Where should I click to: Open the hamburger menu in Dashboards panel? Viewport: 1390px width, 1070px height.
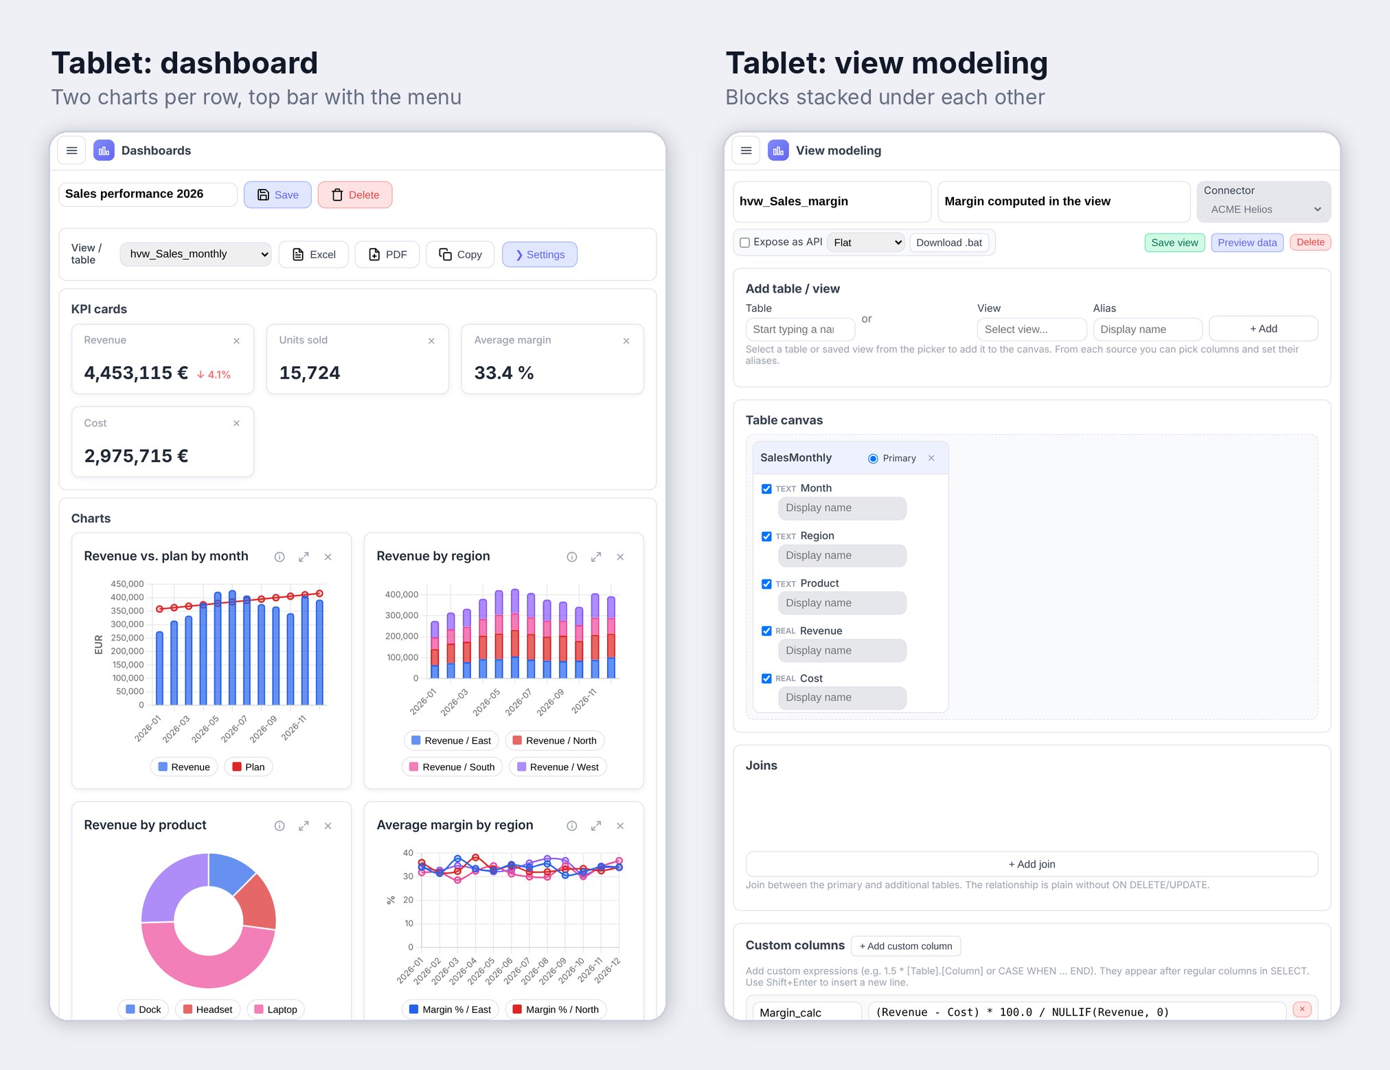[71, 150]
